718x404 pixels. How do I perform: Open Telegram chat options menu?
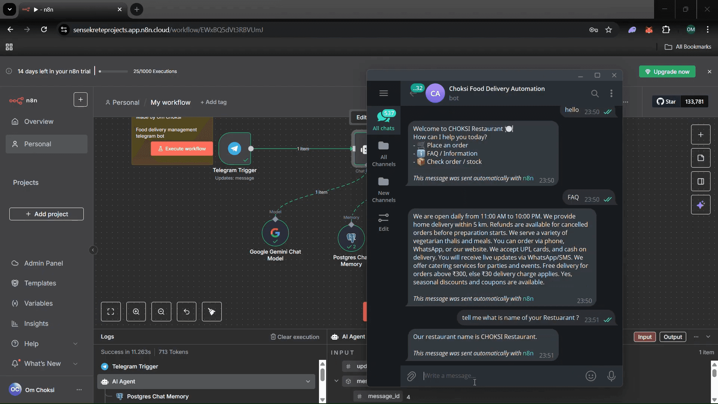pyautogui.click(x=611, y=93)
